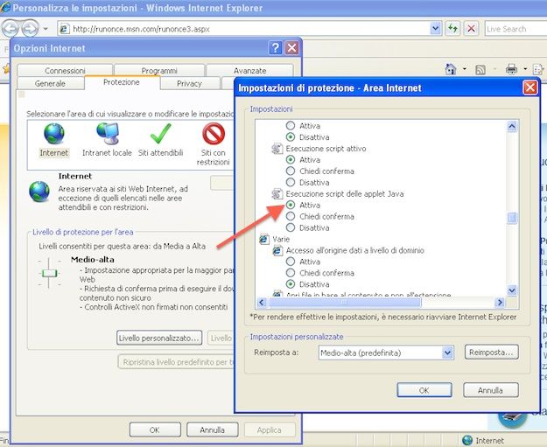Click the printer toolbar icon

click(x=512, y=69)
